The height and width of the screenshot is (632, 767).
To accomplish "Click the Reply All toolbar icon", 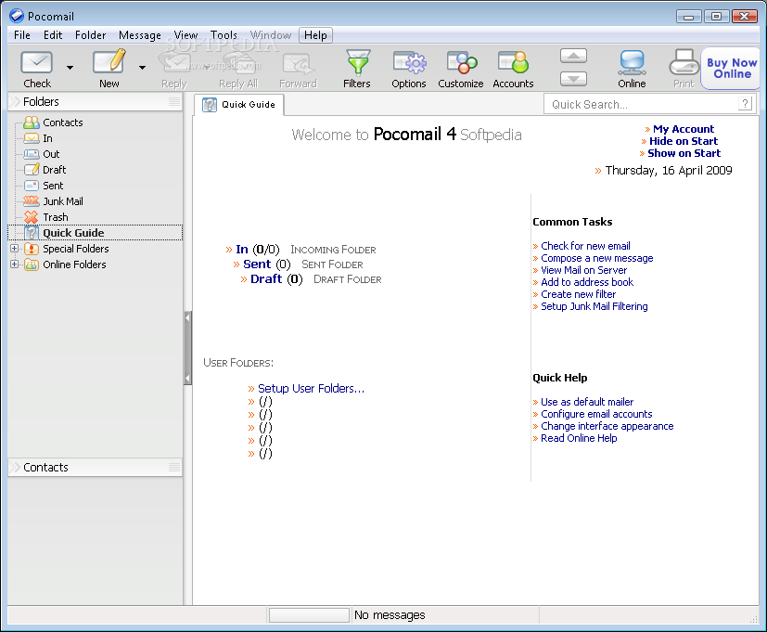I will pyautogui.click(x=238, y=63).
